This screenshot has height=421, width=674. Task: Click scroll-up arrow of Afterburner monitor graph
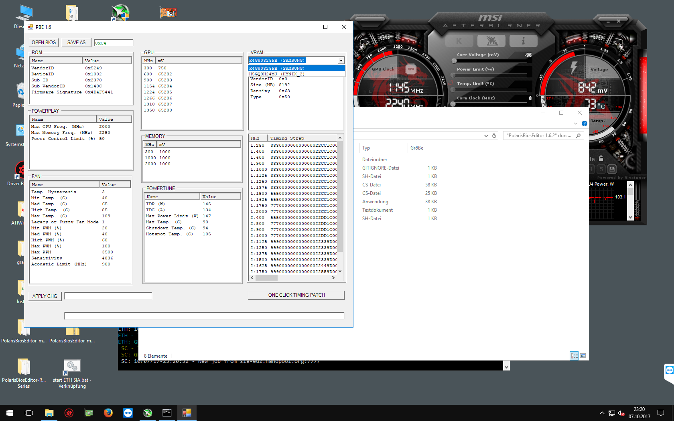tap(630, 185)
